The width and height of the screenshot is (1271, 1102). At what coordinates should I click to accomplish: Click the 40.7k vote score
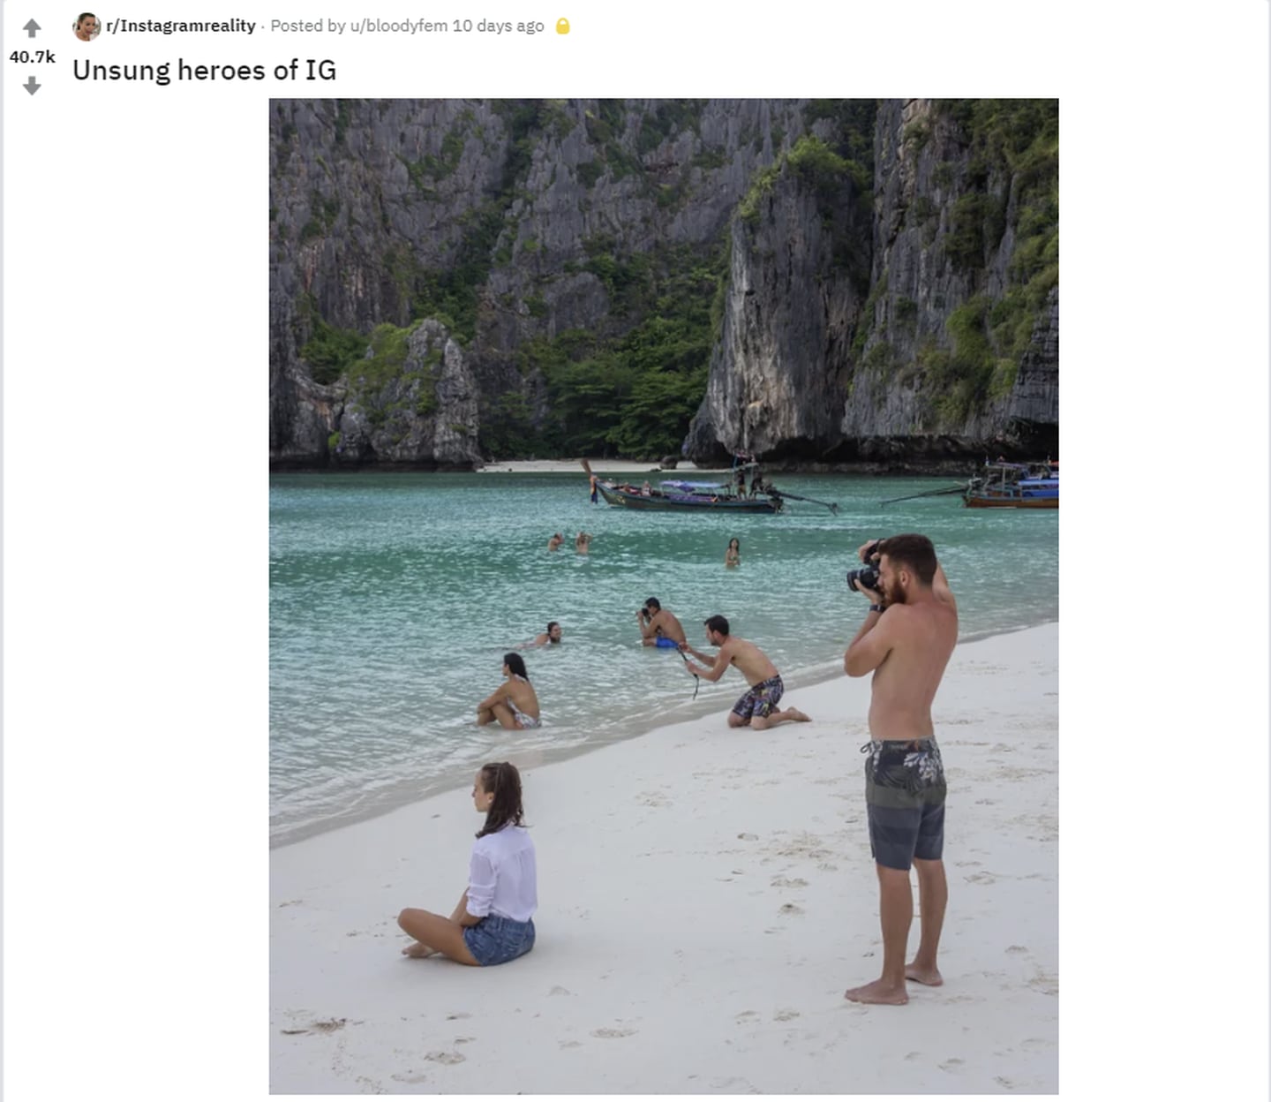pyautogui.click(x=32, y=57)
